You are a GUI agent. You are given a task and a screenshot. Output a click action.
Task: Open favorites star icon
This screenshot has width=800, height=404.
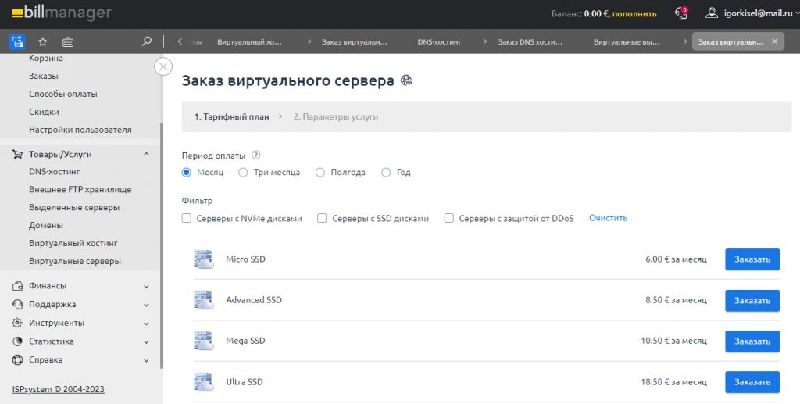pos(43,41)
